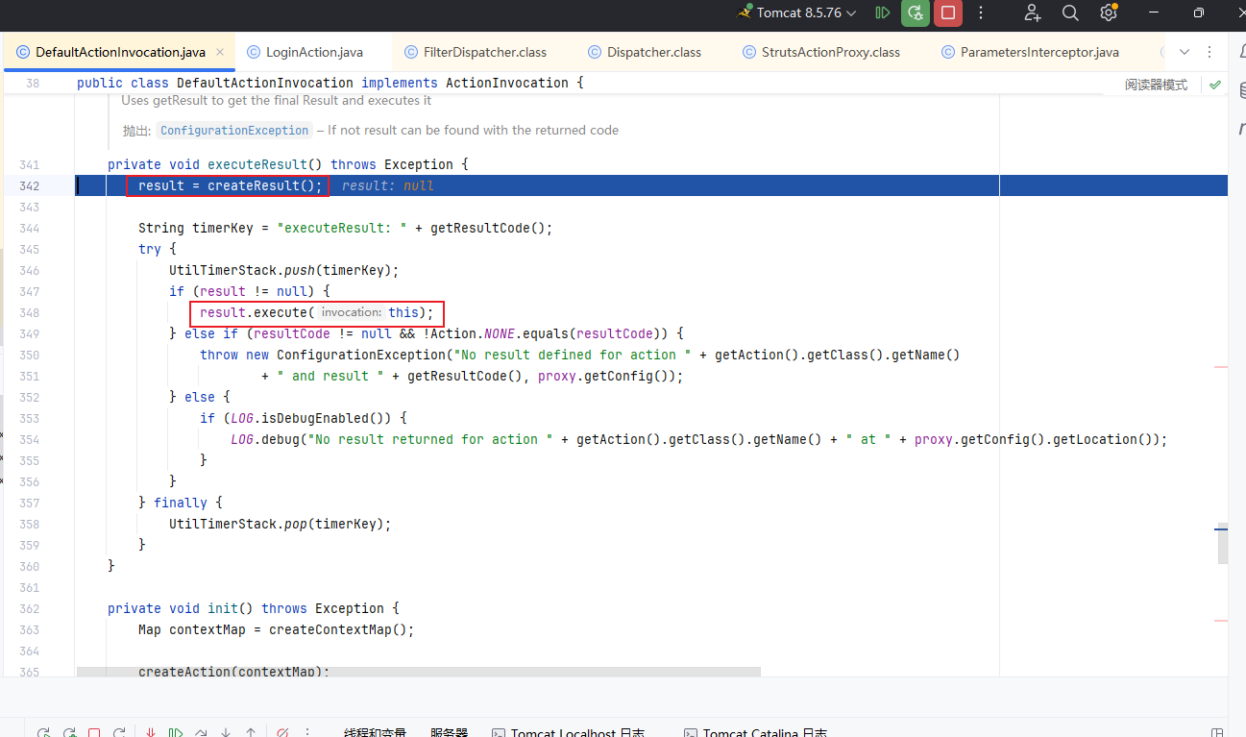The height and width of the screenshot is (737, 1246).
Task: Click the green inspection checkmark widget
Action: click(x=1215, y=85)
